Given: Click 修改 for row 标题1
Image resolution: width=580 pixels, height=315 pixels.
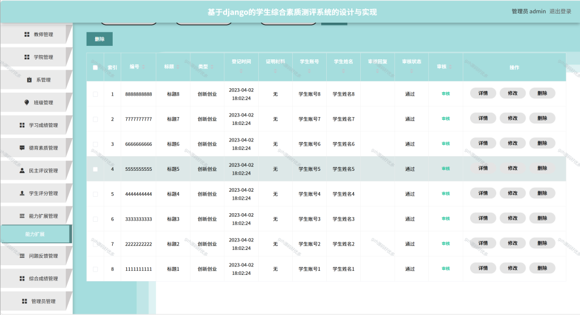Looking at the screenshot, I should click(x=513, y=268).
